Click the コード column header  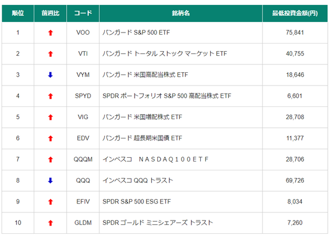(x=82, y=13)
